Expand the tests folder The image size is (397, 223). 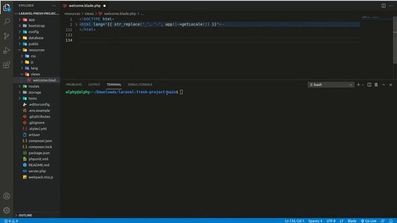tap(32, 98)
